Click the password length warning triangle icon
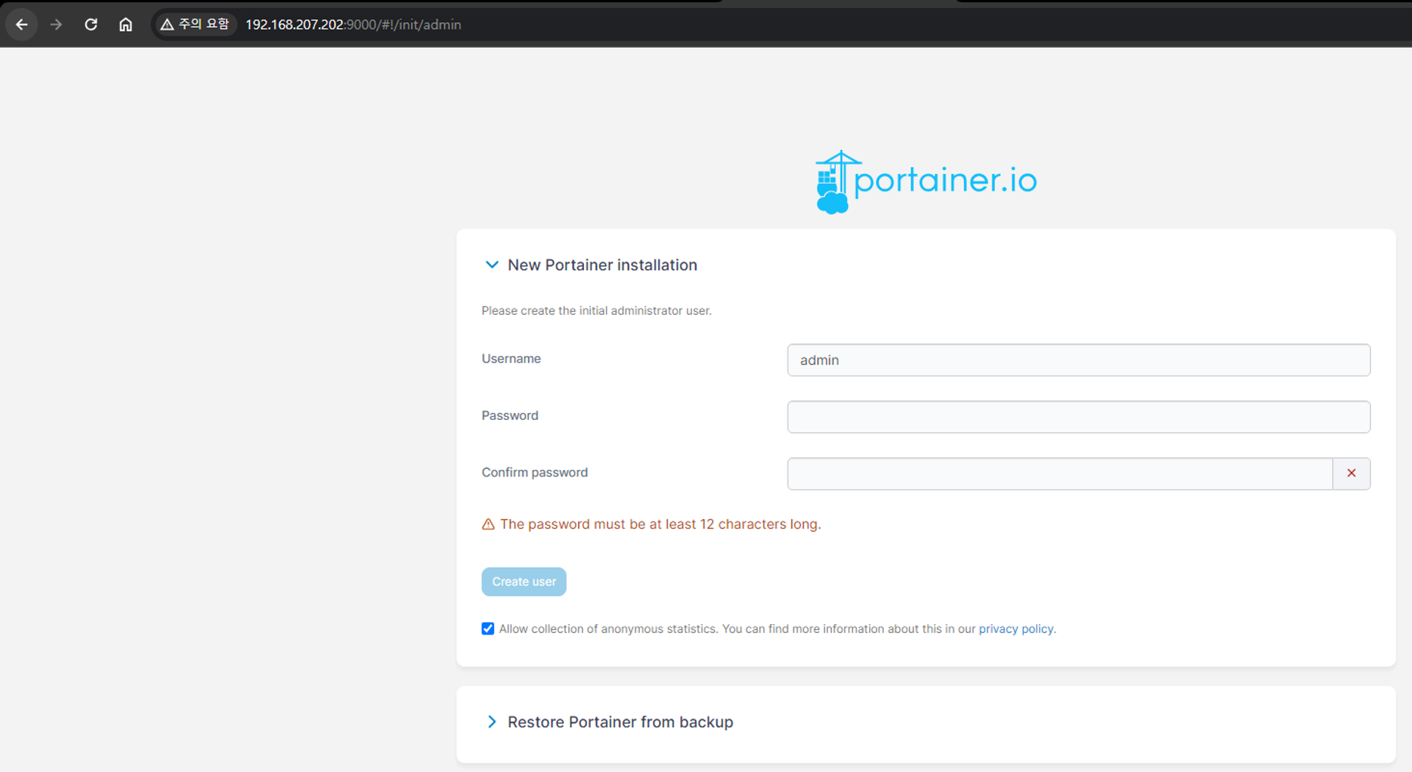The width and height of the screenshot is (1412, 772). point(488,524)
